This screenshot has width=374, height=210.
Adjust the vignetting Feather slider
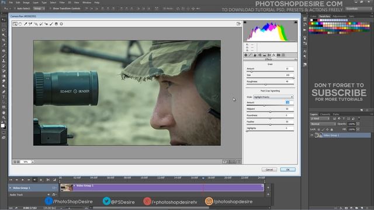(x=270, y=124)
